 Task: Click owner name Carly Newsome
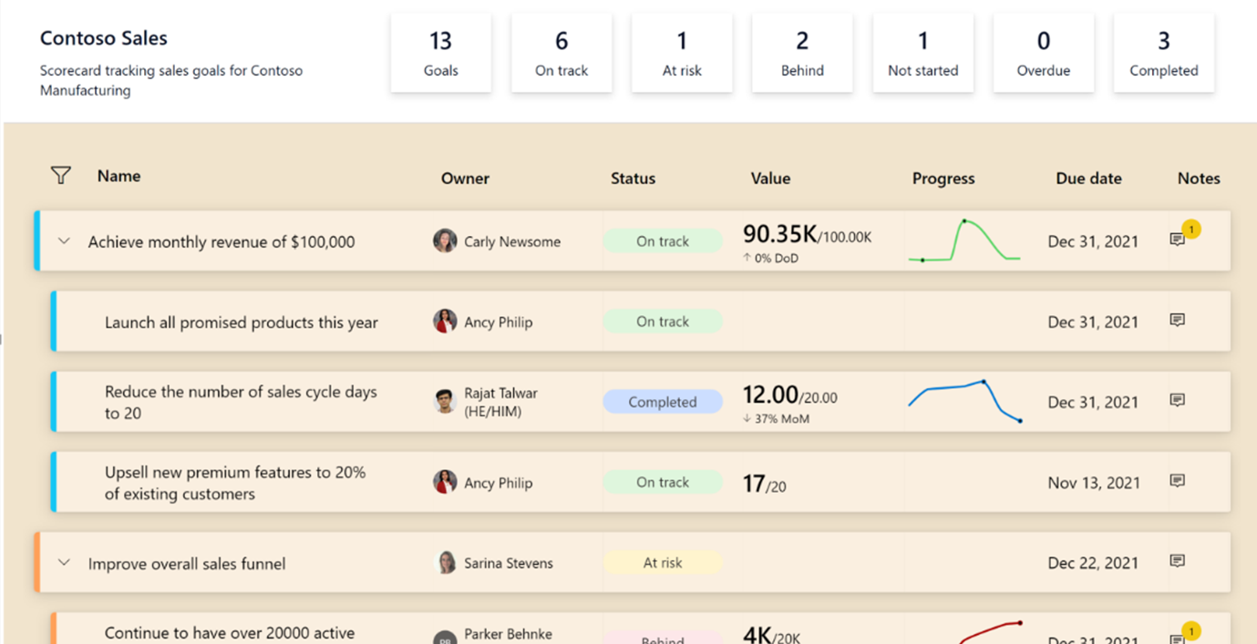pyautogui.click(x=512, y=241)
